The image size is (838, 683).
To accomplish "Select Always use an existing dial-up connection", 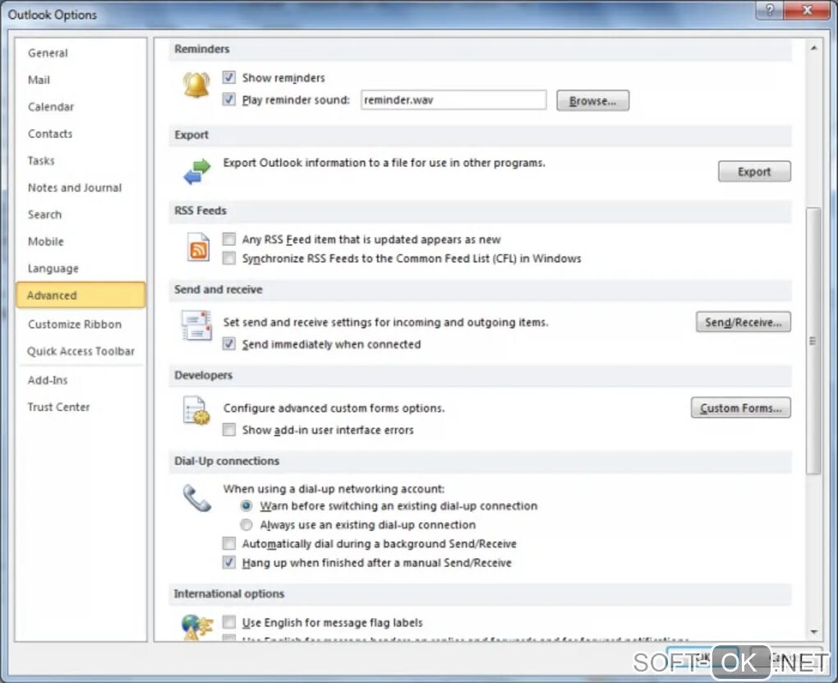I will 246,524.
